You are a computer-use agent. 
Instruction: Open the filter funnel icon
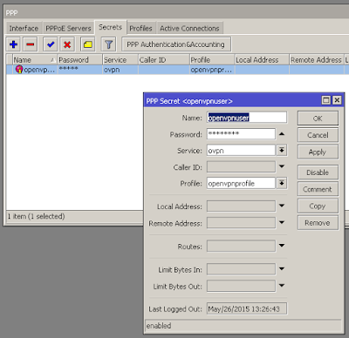pos(108,44)
